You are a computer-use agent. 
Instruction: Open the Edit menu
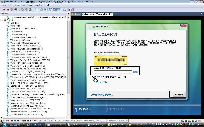10,5
